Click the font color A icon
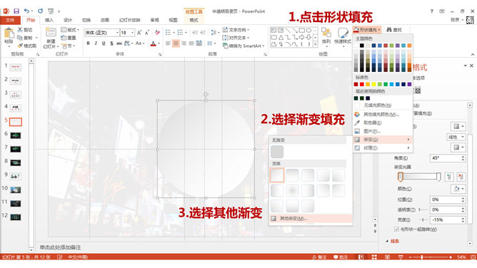 [154, 43]
